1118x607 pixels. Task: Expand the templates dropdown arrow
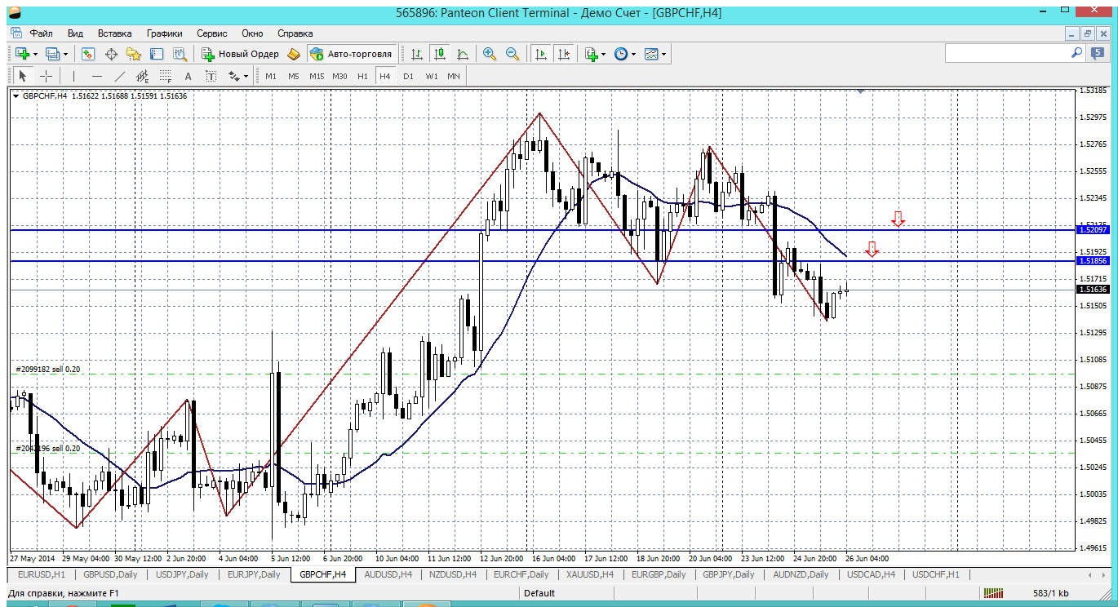point(664,55)
